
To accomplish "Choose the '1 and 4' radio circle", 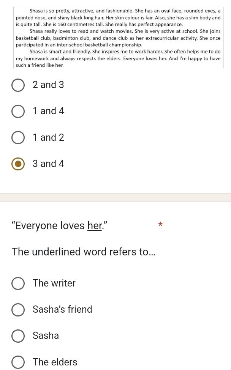I will tap(18, 112).
